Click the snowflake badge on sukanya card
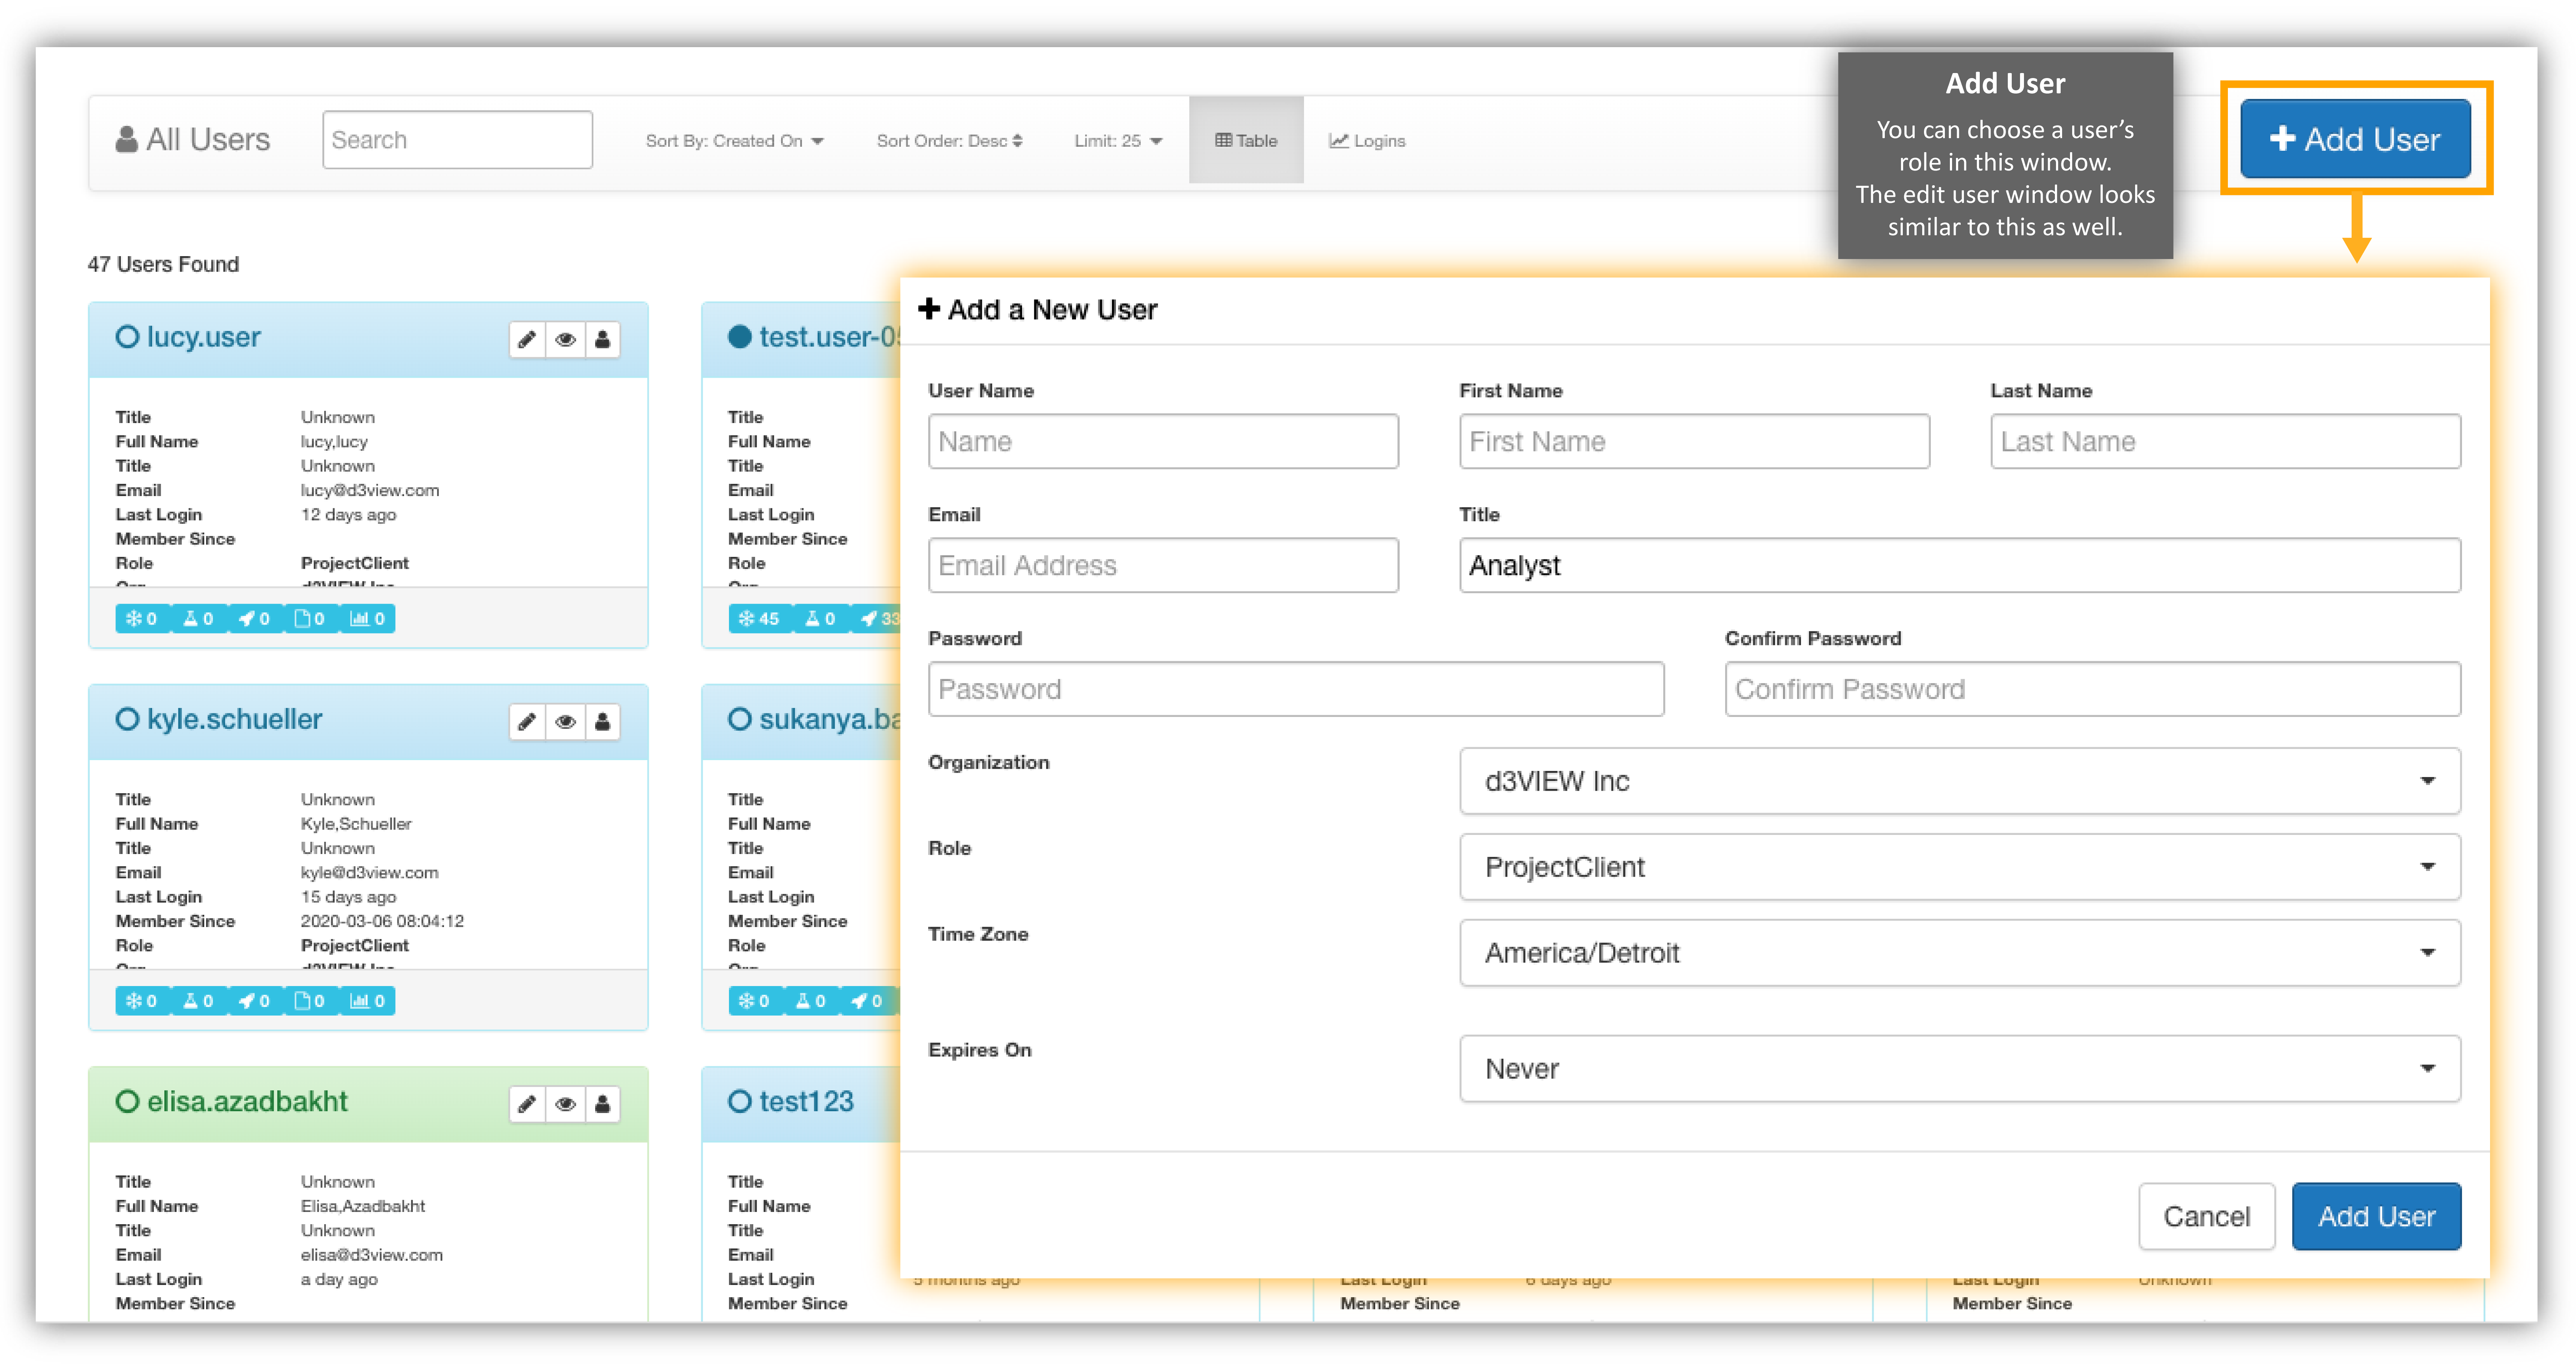The height and width of the screenshot is (1367, 2576). click(x=755, y=1001)
